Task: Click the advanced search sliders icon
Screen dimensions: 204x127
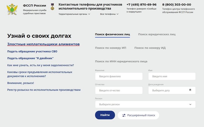Action: click(124, 115)
